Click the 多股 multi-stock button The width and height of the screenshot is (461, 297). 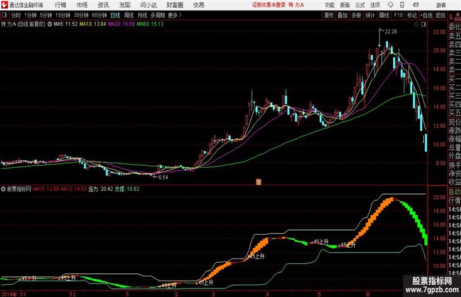tap(356, 15)
